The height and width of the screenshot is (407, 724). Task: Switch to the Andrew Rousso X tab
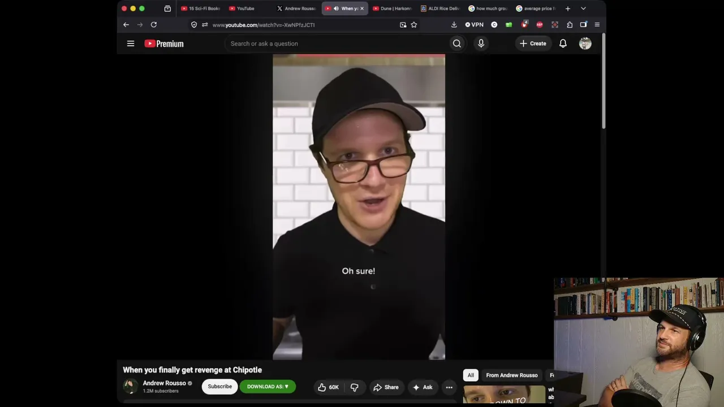(x=297, y=8)
